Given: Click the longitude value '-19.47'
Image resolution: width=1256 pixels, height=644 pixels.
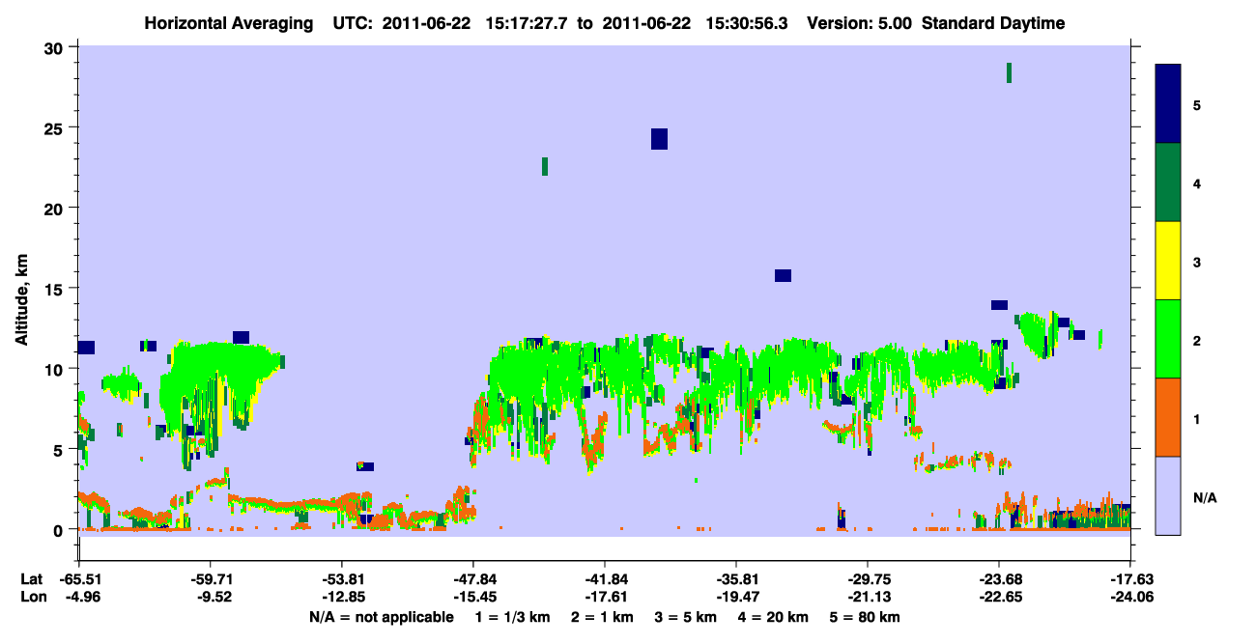Looking at the screenshot, I should (736, 597).
